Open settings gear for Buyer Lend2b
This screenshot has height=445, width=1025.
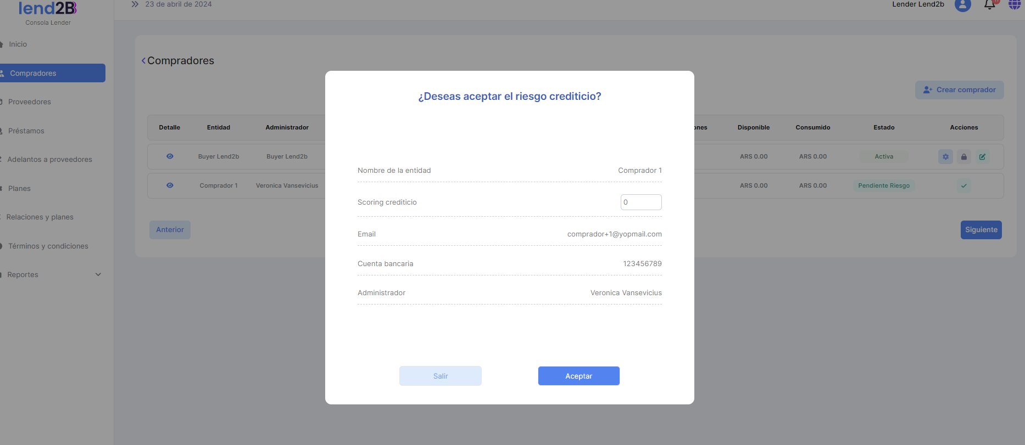point(945,157)
